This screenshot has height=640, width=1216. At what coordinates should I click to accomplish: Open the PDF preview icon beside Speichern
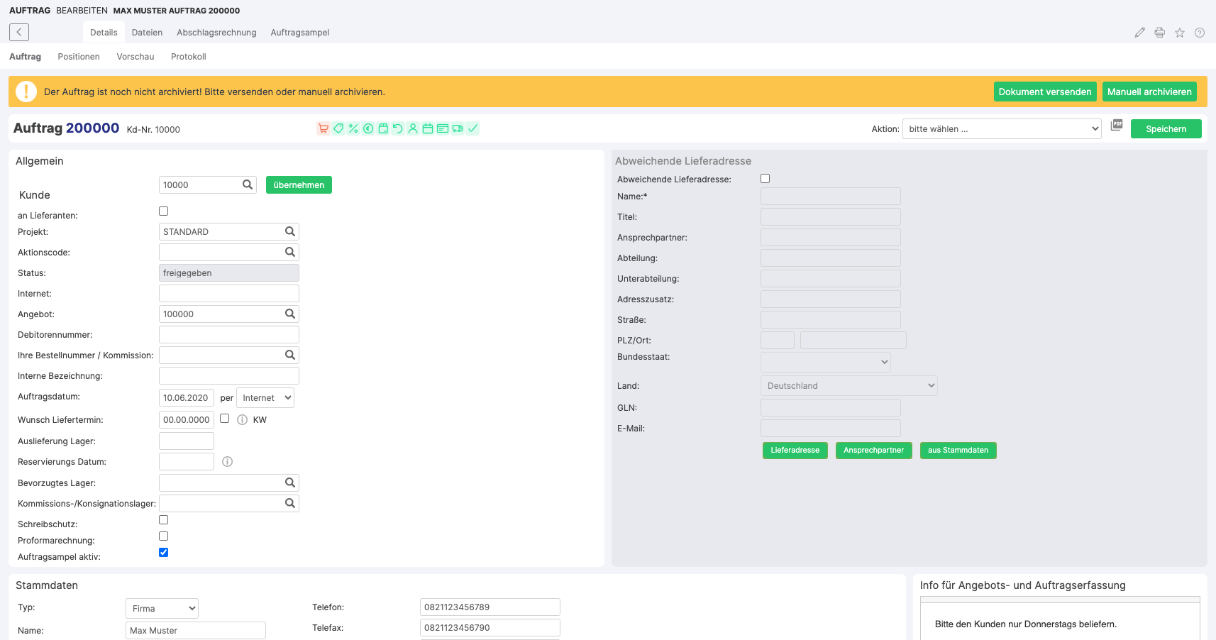click(1116, 125)
